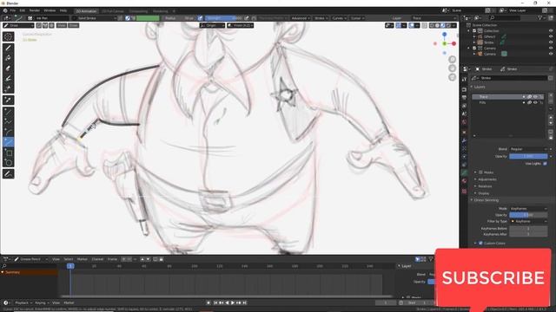Toggle the viewport overlays button
This screenshot has height=312, width=556.
click(411, 25)
